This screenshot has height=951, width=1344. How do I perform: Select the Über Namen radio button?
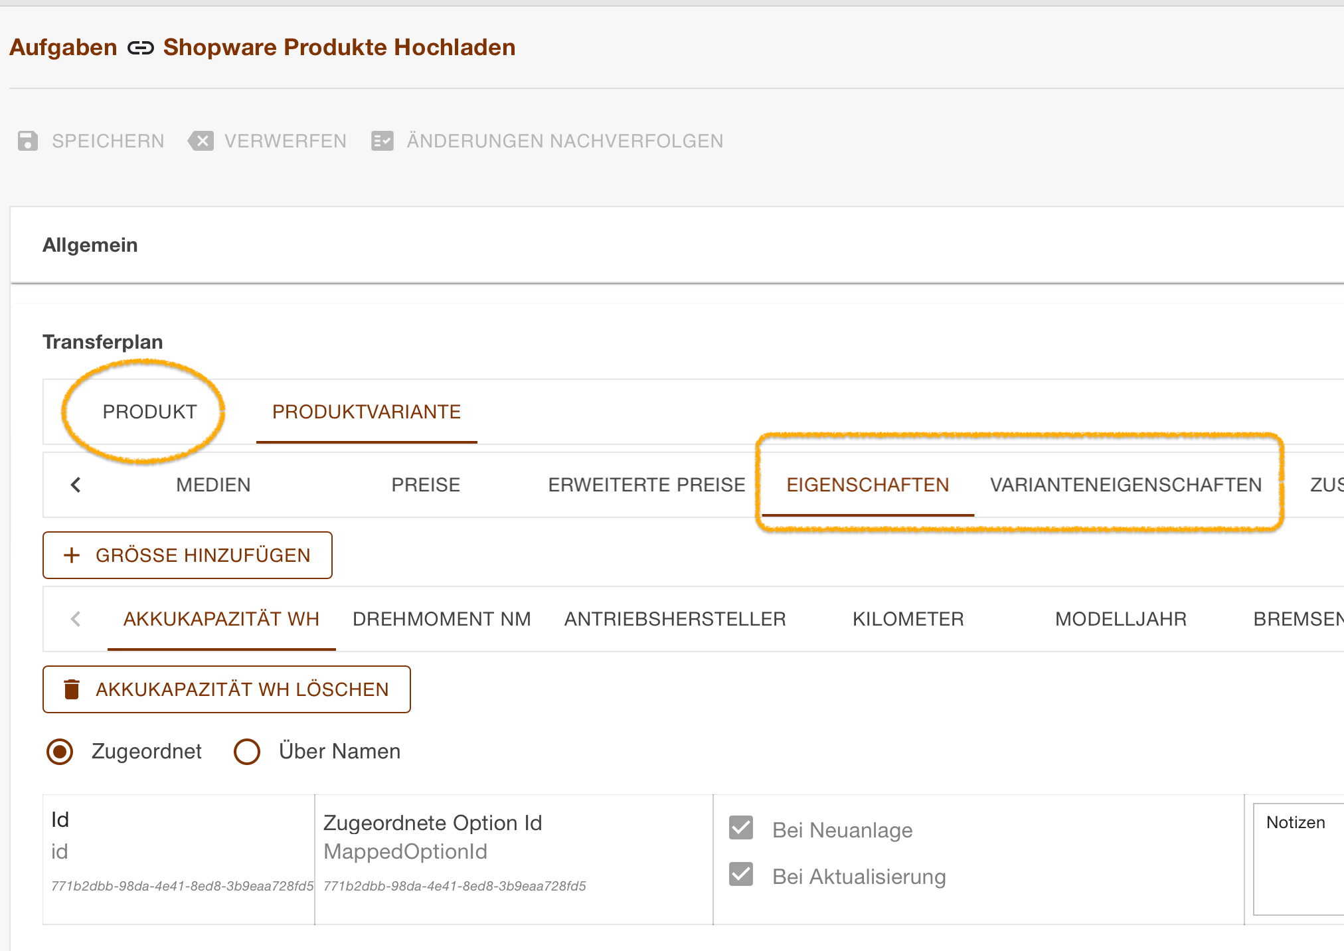(x=247, y=752)
